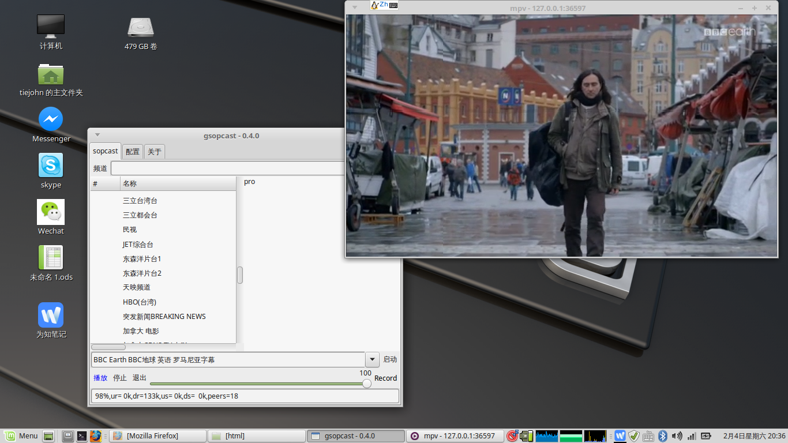This screenshot has height=443, width=788.
Task: Click the Record button
Action: (385, 378)
